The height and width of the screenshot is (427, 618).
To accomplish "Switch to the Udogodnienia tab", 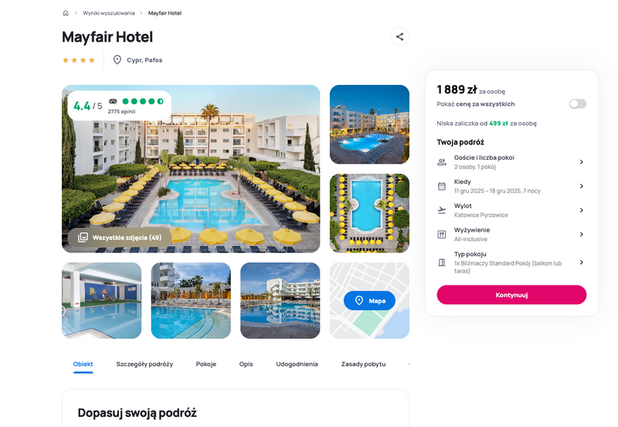I will (x=297, y=364).
